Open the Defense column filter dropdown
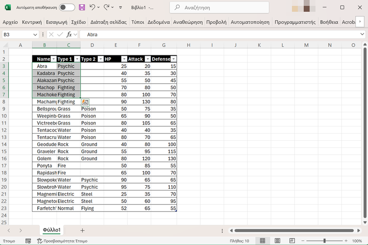Viewport: 368px width, 245px height. point(173,59)
